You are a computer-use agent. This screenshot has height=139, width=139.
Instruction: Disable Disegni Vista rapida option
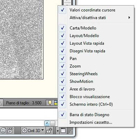click(96, 51)
